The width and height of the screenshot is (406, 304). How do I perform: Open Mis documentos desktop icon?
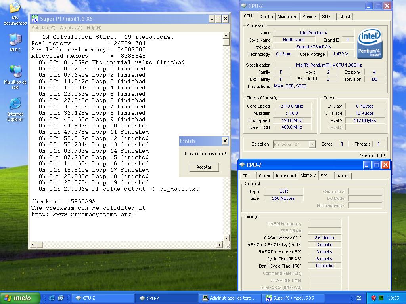15,13
